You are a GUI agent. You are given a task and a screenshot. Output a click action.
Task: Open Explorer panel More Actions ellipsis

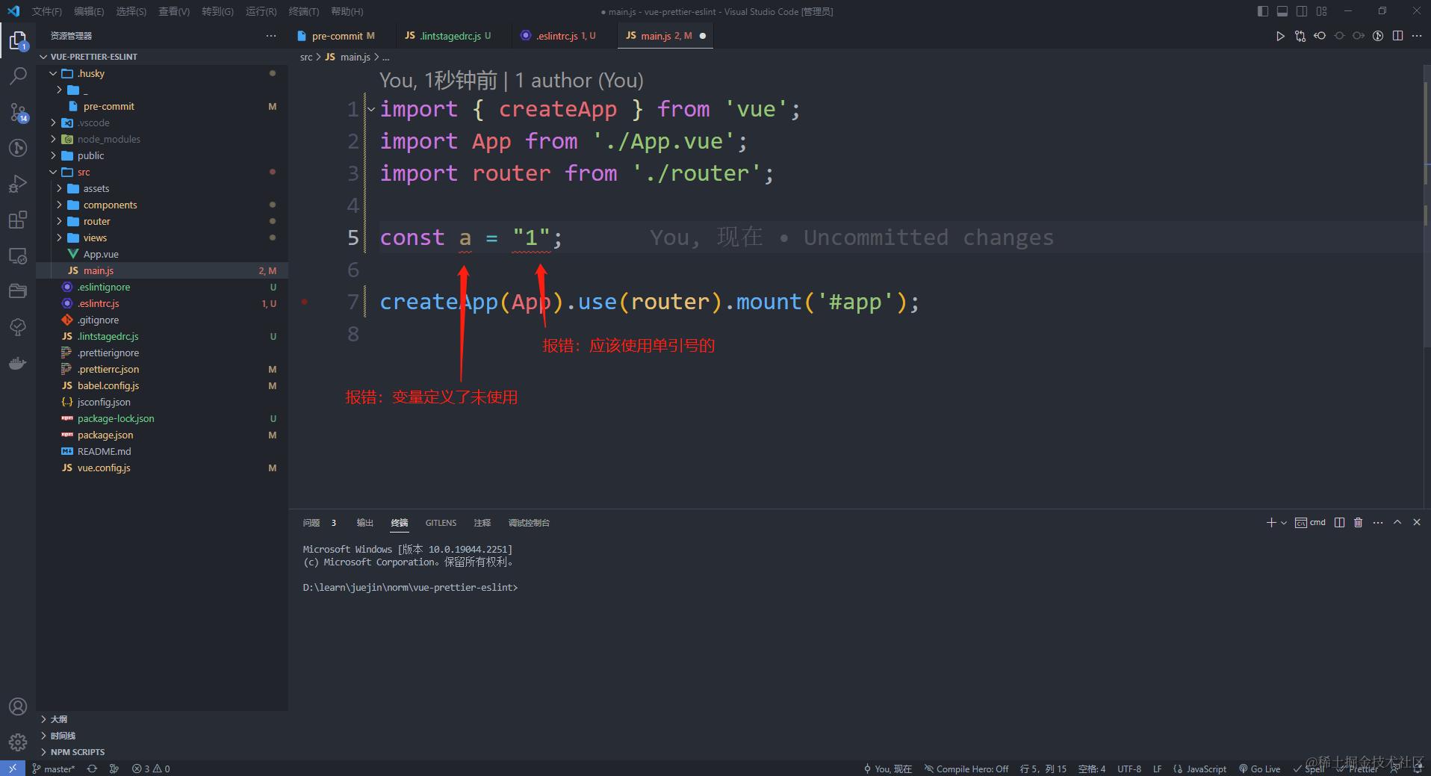[x=270, y=36]
